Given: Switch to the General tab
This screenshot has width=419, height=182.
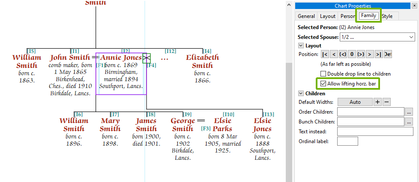Looking at the screenshot, I should 306,16.
